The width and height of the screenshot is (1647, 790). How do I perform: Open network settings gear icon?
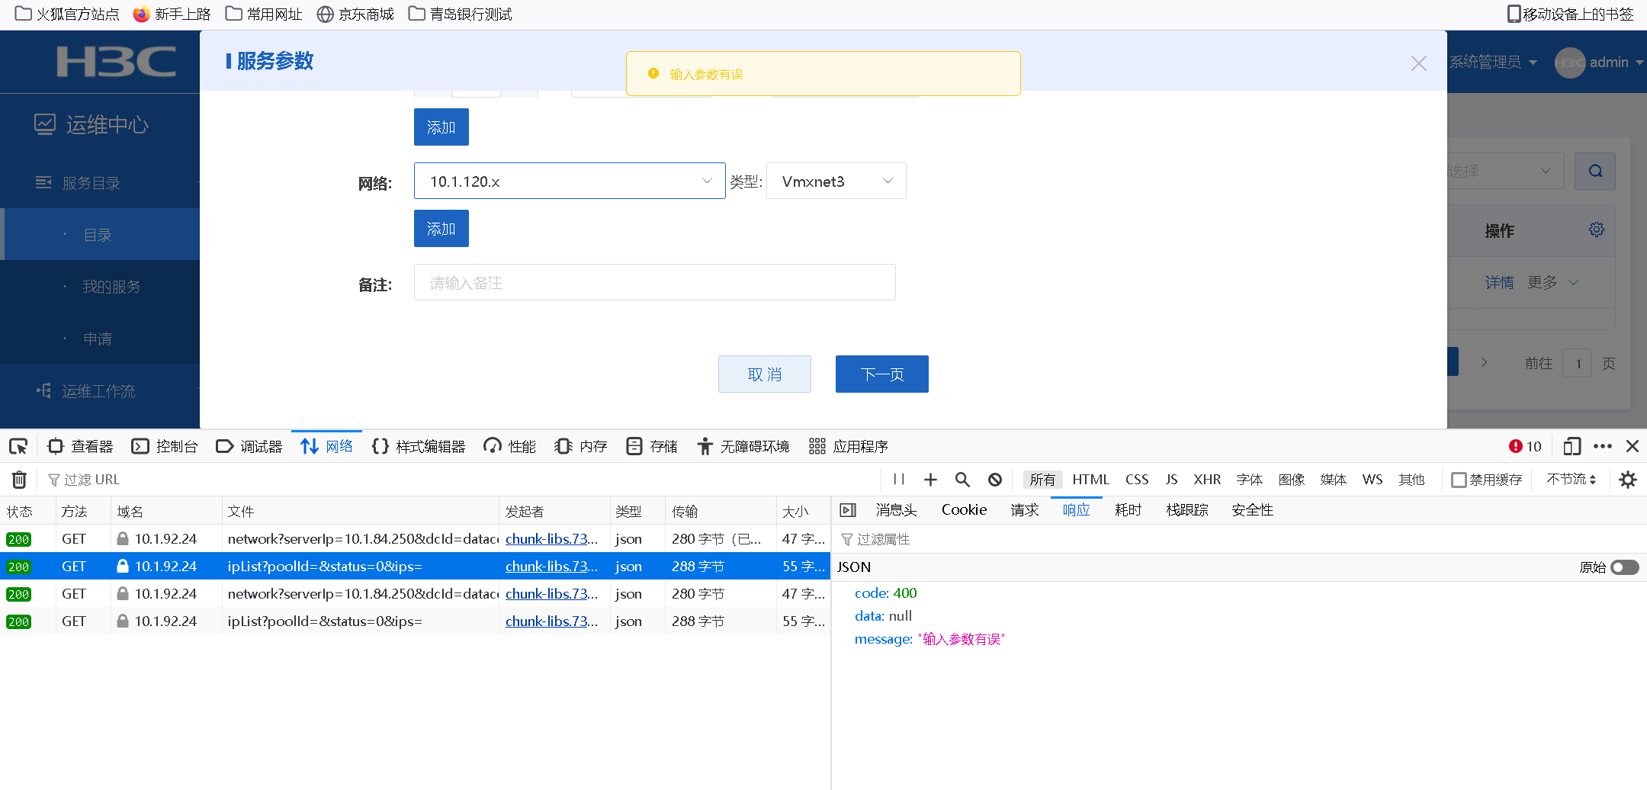click(x=1628, y=480)
